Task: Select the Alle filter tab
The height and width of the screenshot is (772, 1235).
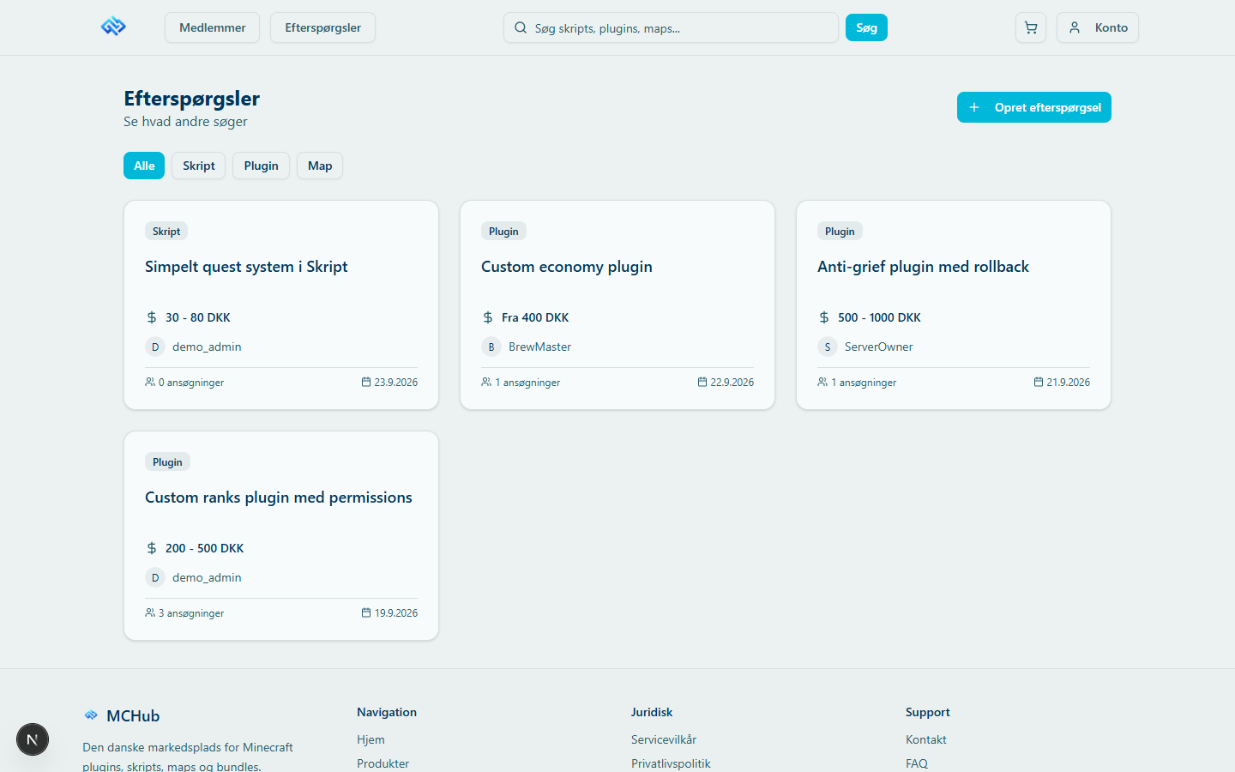Action: pos(144,166)
